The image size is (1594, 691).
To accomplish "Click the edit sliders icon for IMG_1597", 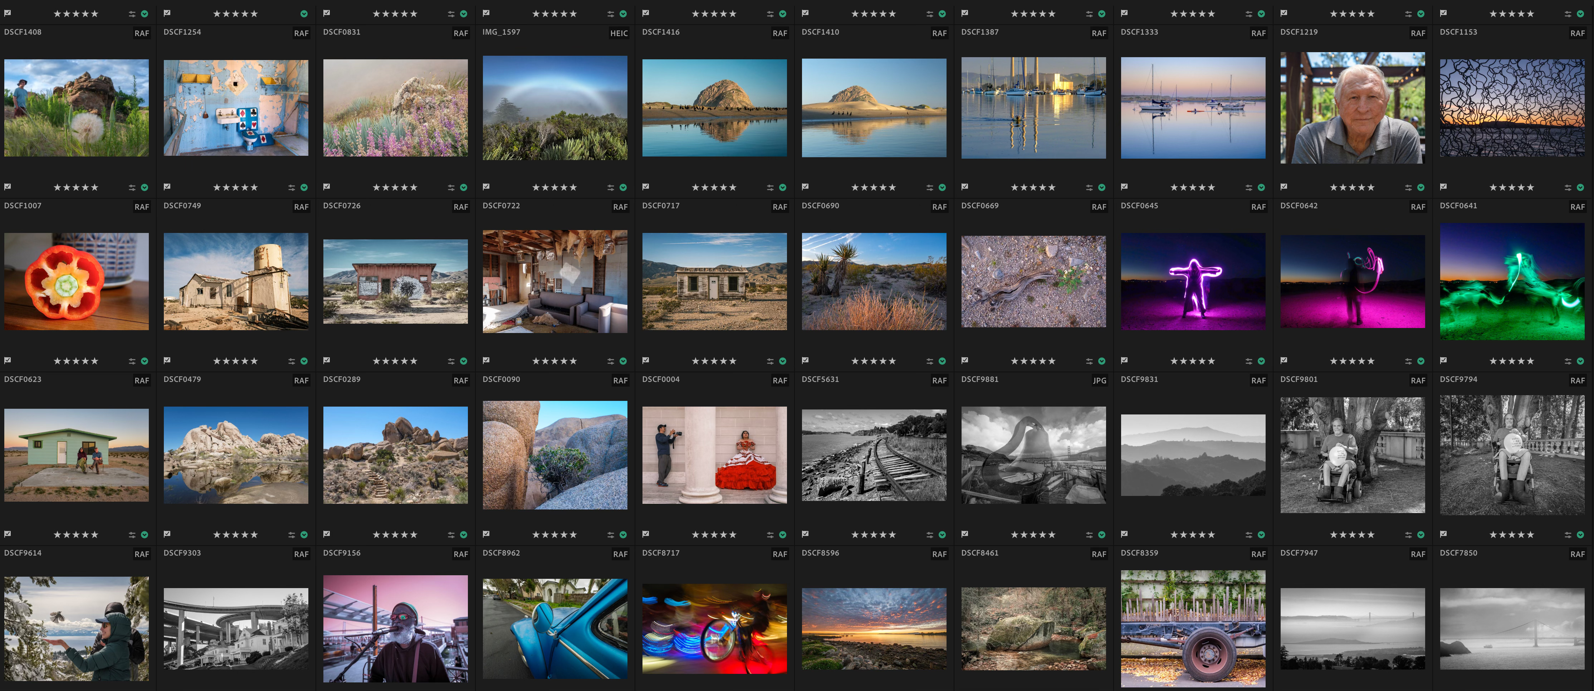I will point(611,14).
